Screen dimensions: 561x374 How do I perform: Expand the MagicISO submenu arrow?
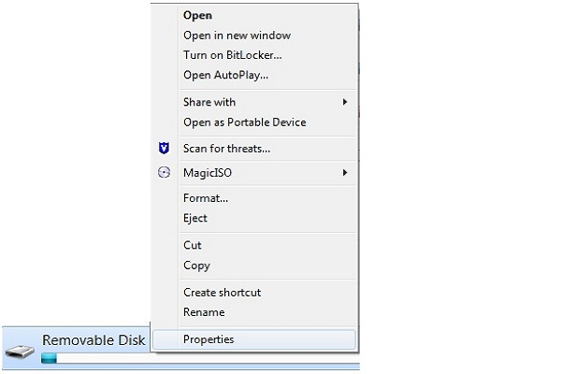[345, 173]
